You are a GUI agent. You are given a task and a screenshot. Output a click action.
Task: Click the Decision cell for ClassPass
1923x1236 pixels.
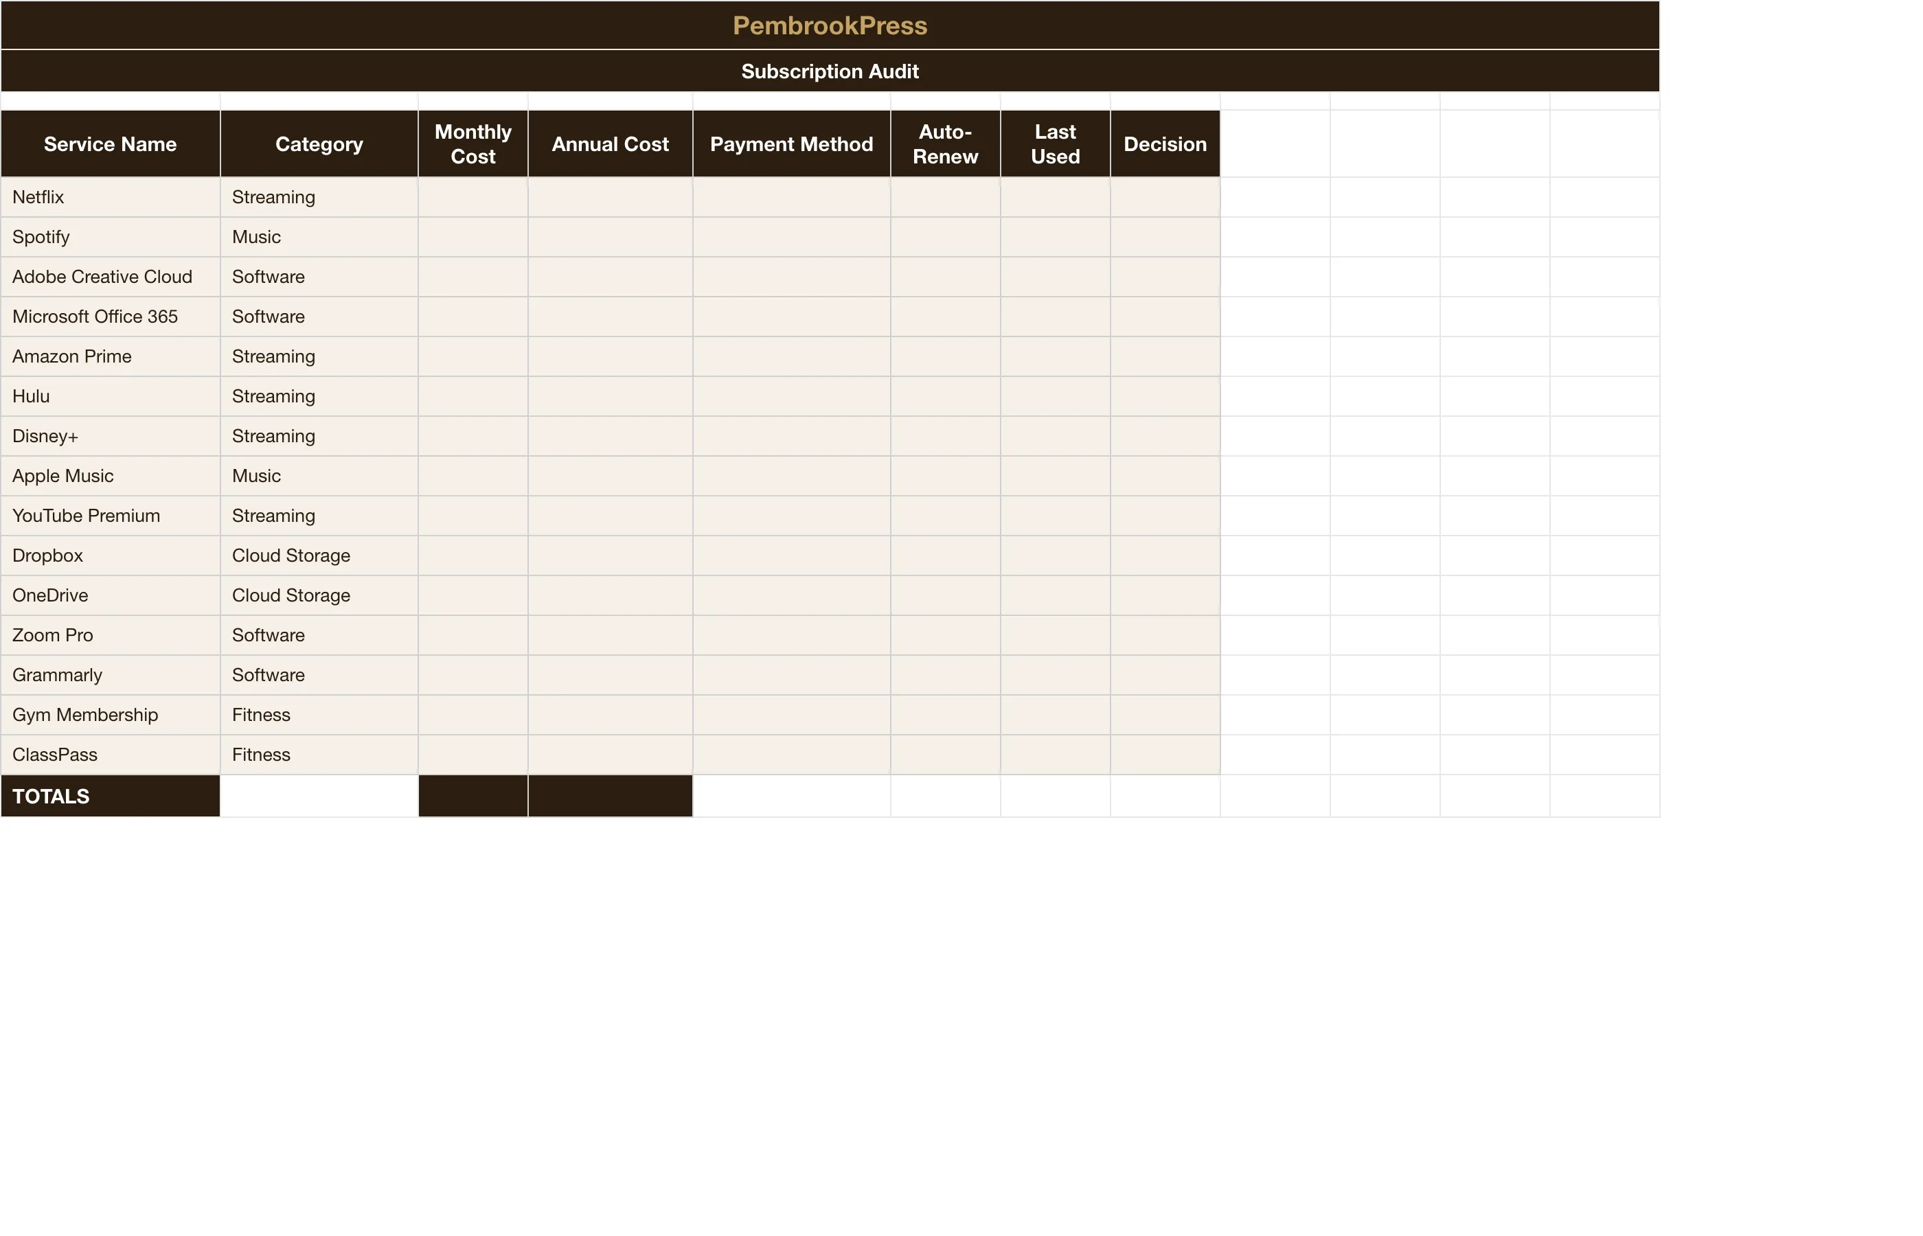tap(1165, 755)
